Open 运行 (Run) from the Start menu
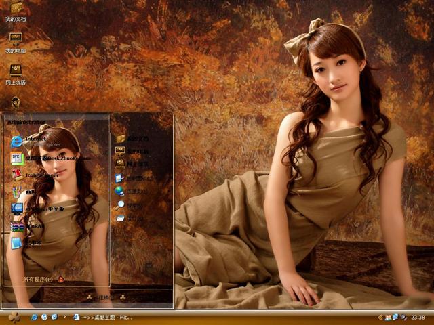This screenshot has height=325, width=434. (x=132, y=218)
